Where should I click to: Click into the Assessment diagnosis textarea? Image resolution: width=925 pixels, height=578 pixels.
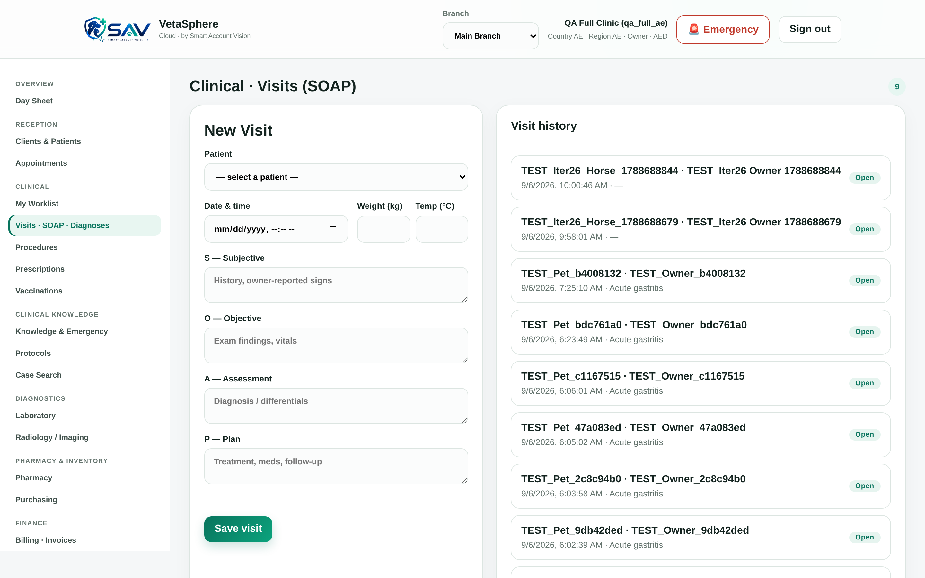click(336, 406)
